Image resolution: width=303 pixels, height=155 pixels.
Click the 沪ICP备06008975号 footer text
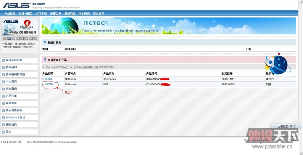[x=11, y=142]
